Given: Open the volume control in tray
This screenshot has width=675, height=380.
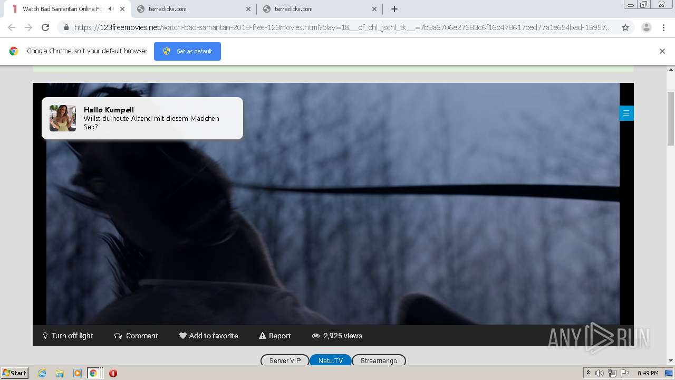Looking at the screenshot, I should pos(600,373).
